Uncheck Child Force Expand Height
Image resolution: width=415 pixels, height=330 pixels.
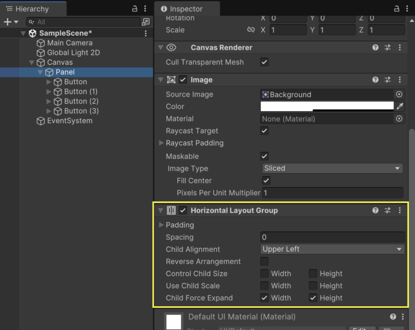pos(313,298)
